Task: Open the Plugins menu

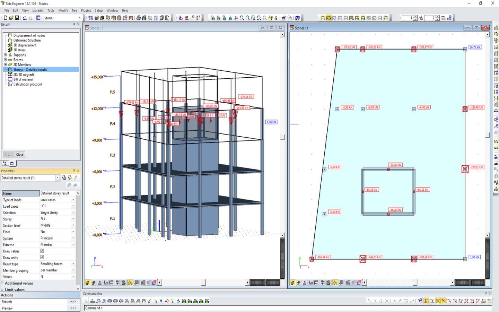Action: [86, 10]
